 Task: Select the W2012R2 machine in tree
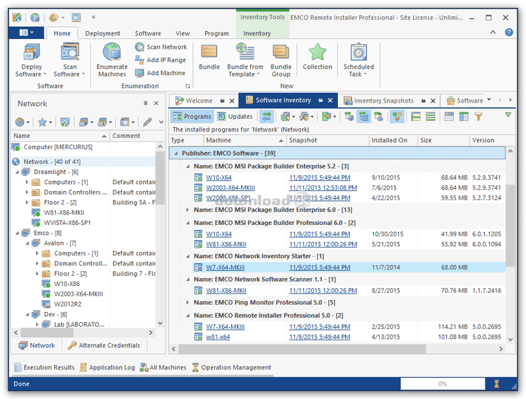(x=67, y=304)
